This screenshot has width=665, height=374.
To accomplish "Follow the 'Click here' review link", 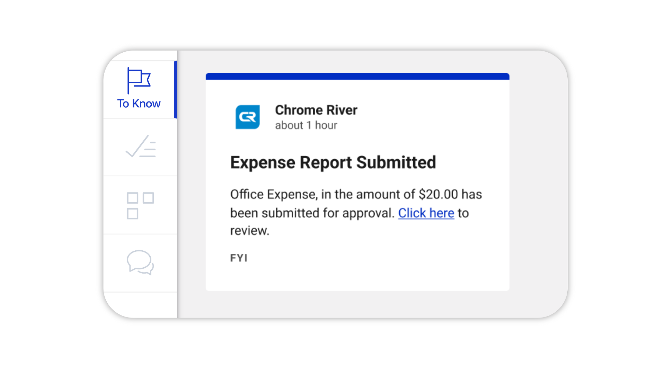I will (x=426, y=213).
